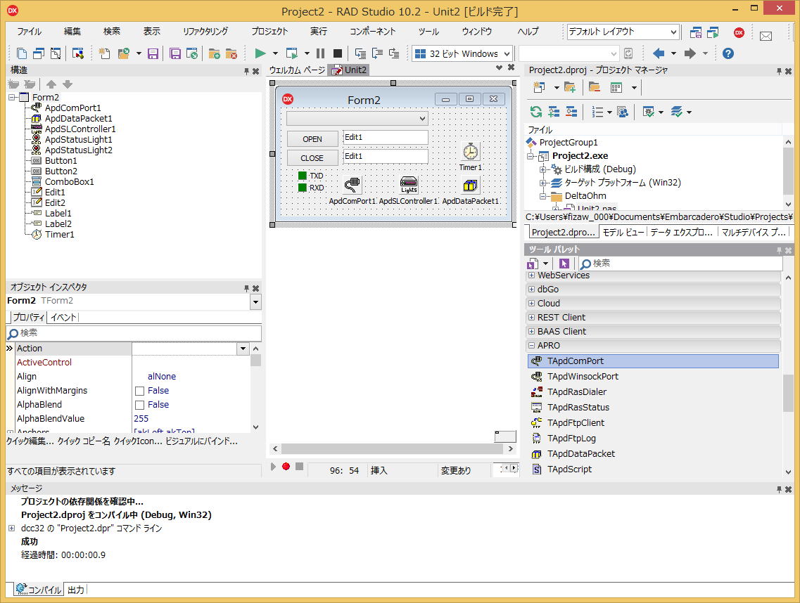The image size is (800, 603).
Task: Run the project with green play button
Action: coord(260,53)
